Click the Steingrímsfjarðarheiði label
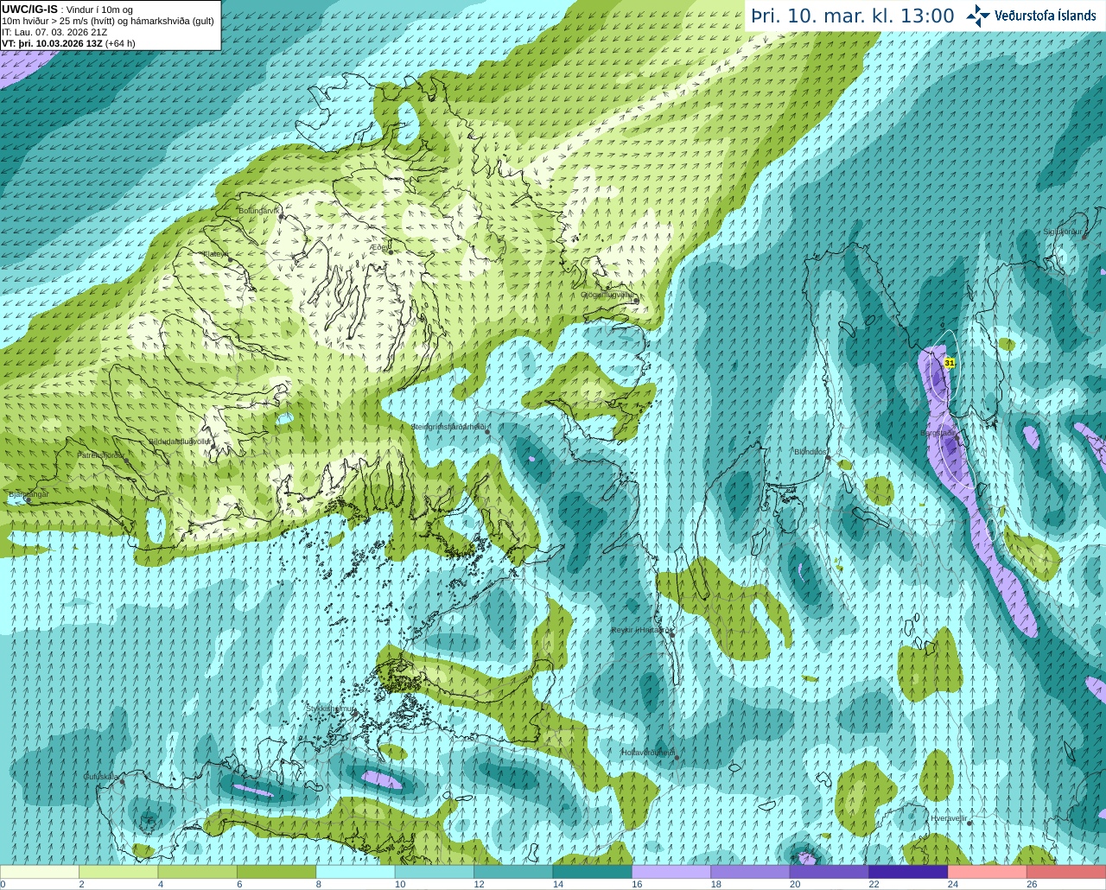 (450, 427)
